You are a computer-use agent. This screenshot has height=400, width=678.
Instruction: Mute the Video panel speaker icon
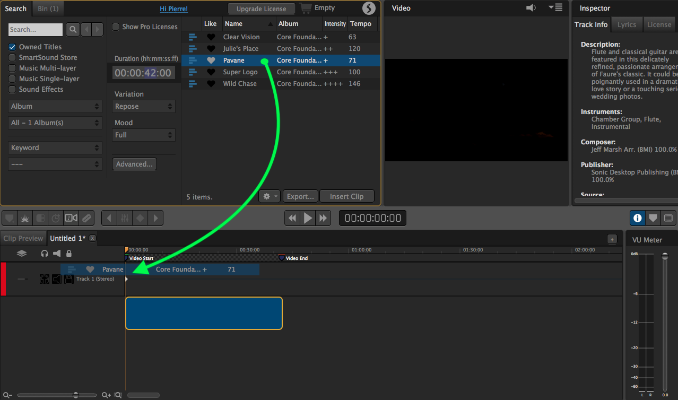click(x=531, y=7)
